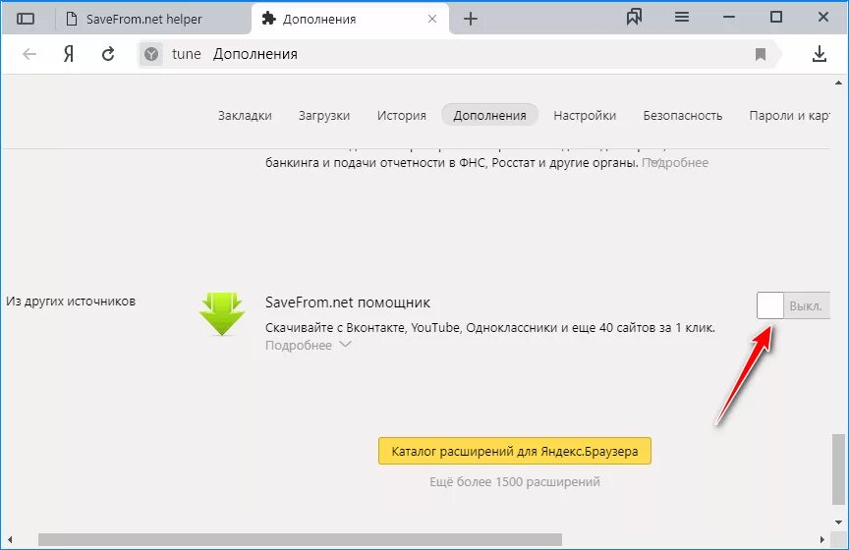The width and height of the screenshot is (849, 550).
Task: Go back with the arrow
Action: [x=29, y=54]
